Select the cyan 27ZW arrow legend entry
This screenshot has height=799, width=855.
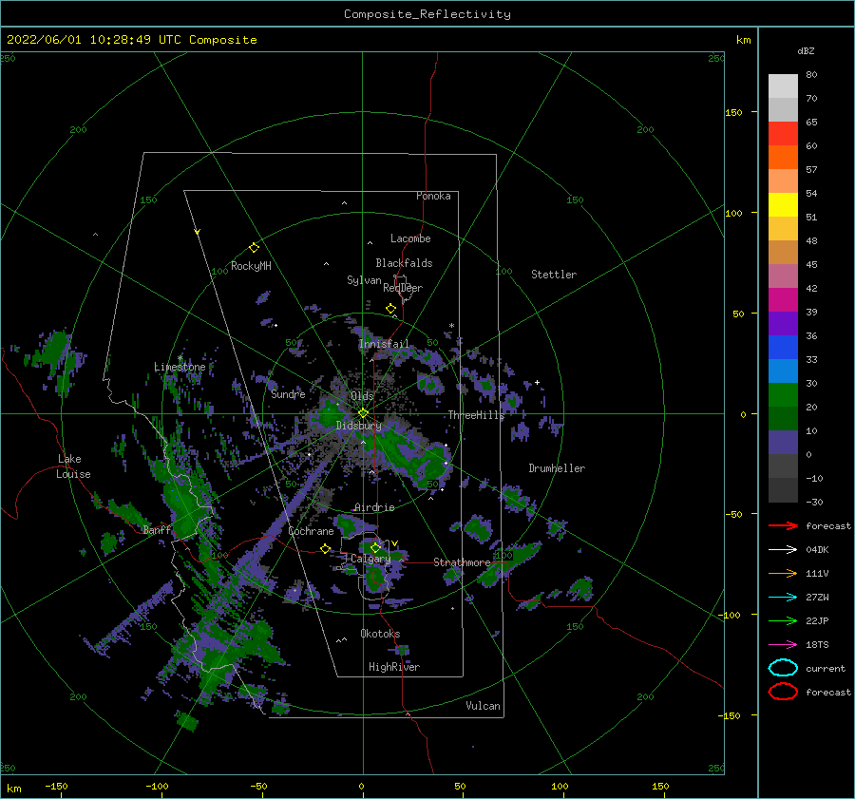783,598
